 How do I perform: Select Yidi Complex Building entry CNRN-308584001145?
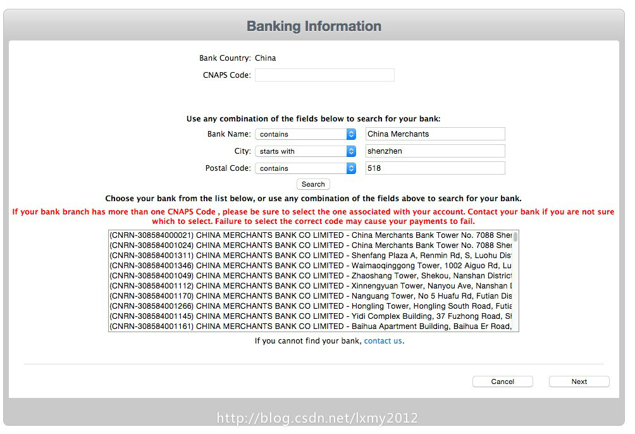point(310,316)
